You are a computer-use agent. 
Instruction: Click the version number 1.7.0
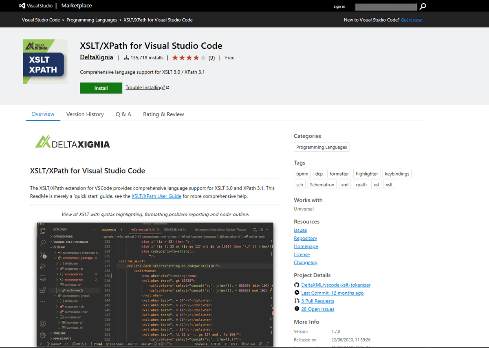click(336, 331)
